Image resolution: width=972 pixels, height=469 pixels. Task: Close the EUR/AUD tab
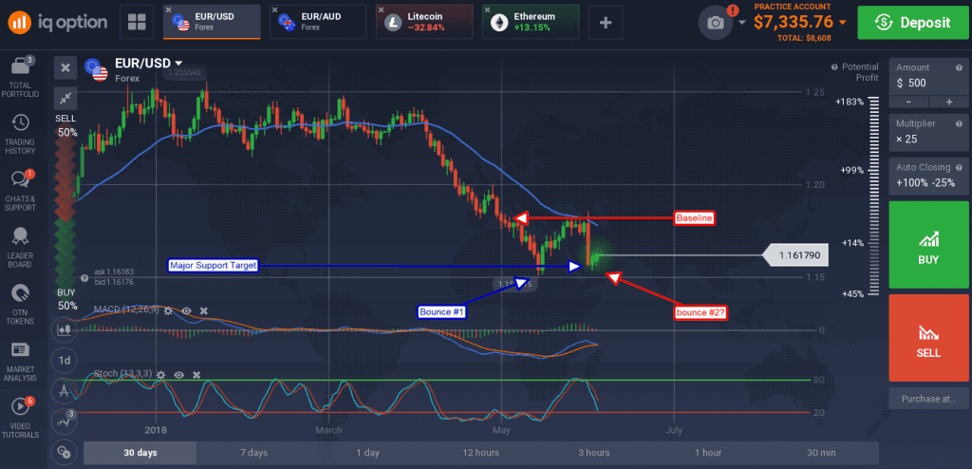coord(276,10)
